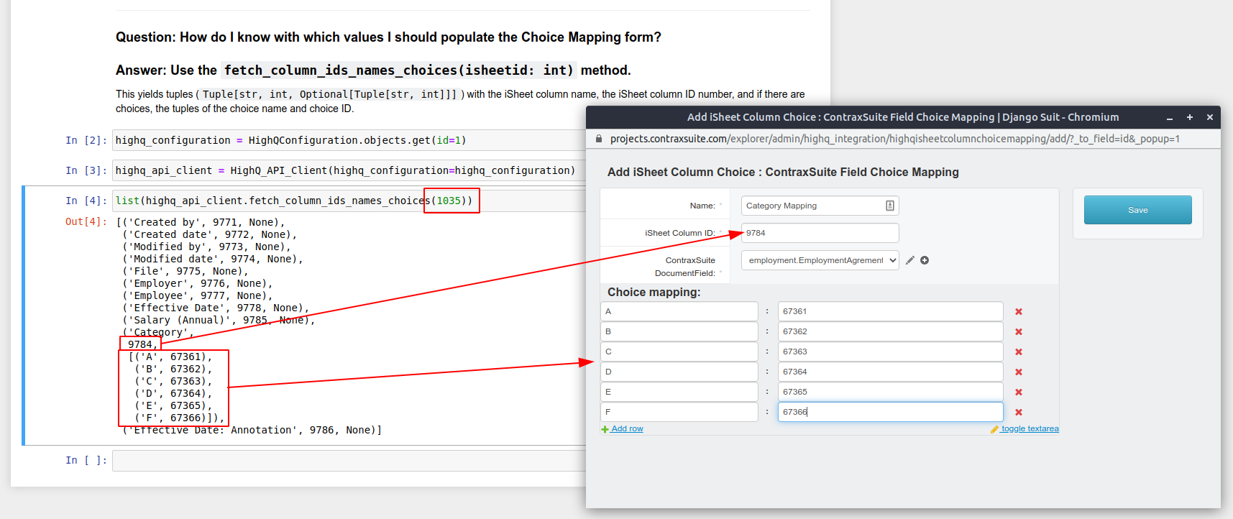This screenshot has width=1233, height=519.
Task: Click the value field containing 67366
Action: (x=891, y=412)
